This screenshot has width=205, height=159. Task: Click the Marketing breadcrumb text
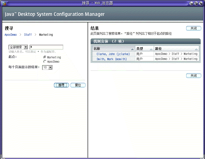point(46,35)
